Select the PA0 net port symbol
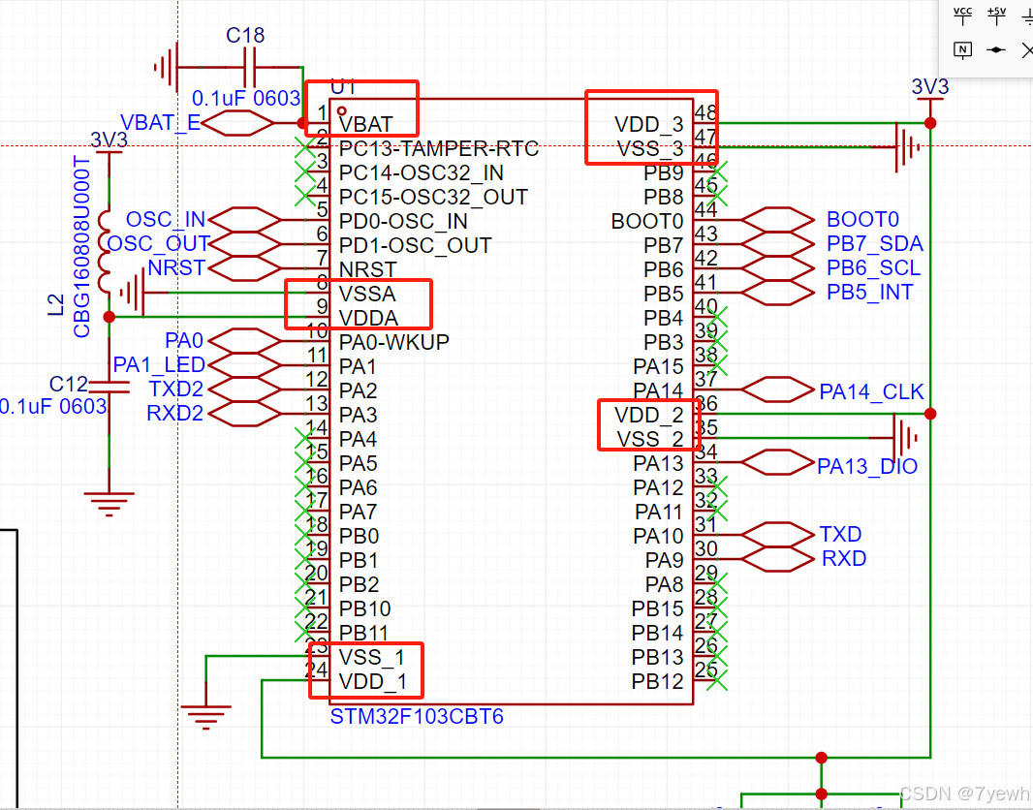Viewport: 1033px width, 810px height. (245, 341)
